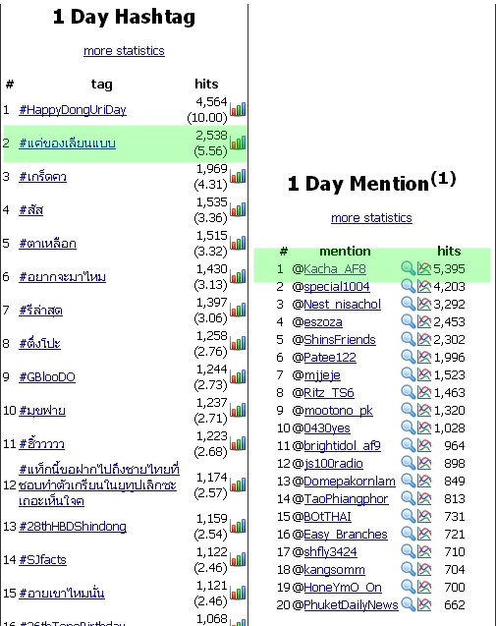Click the #GBlooDO hashtag link
This screenshot has width=496, height=626.
47,377
